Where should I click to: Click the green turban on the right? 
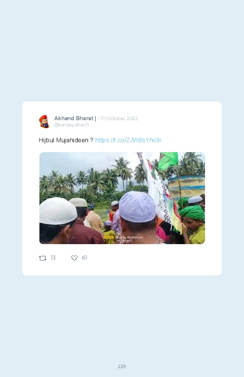tap(192, 213)
